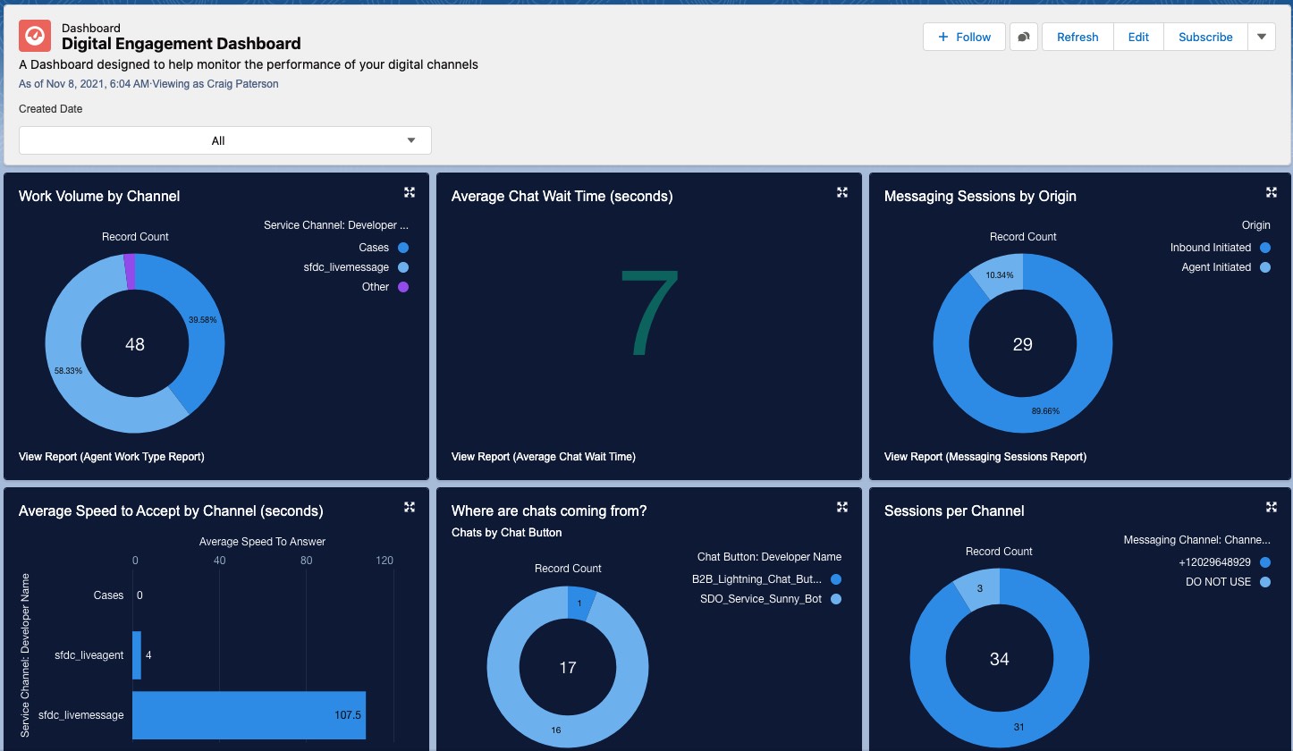Toggle the Other legend entry
Screen dimensions: 1293x751
(x=376, y=287)
